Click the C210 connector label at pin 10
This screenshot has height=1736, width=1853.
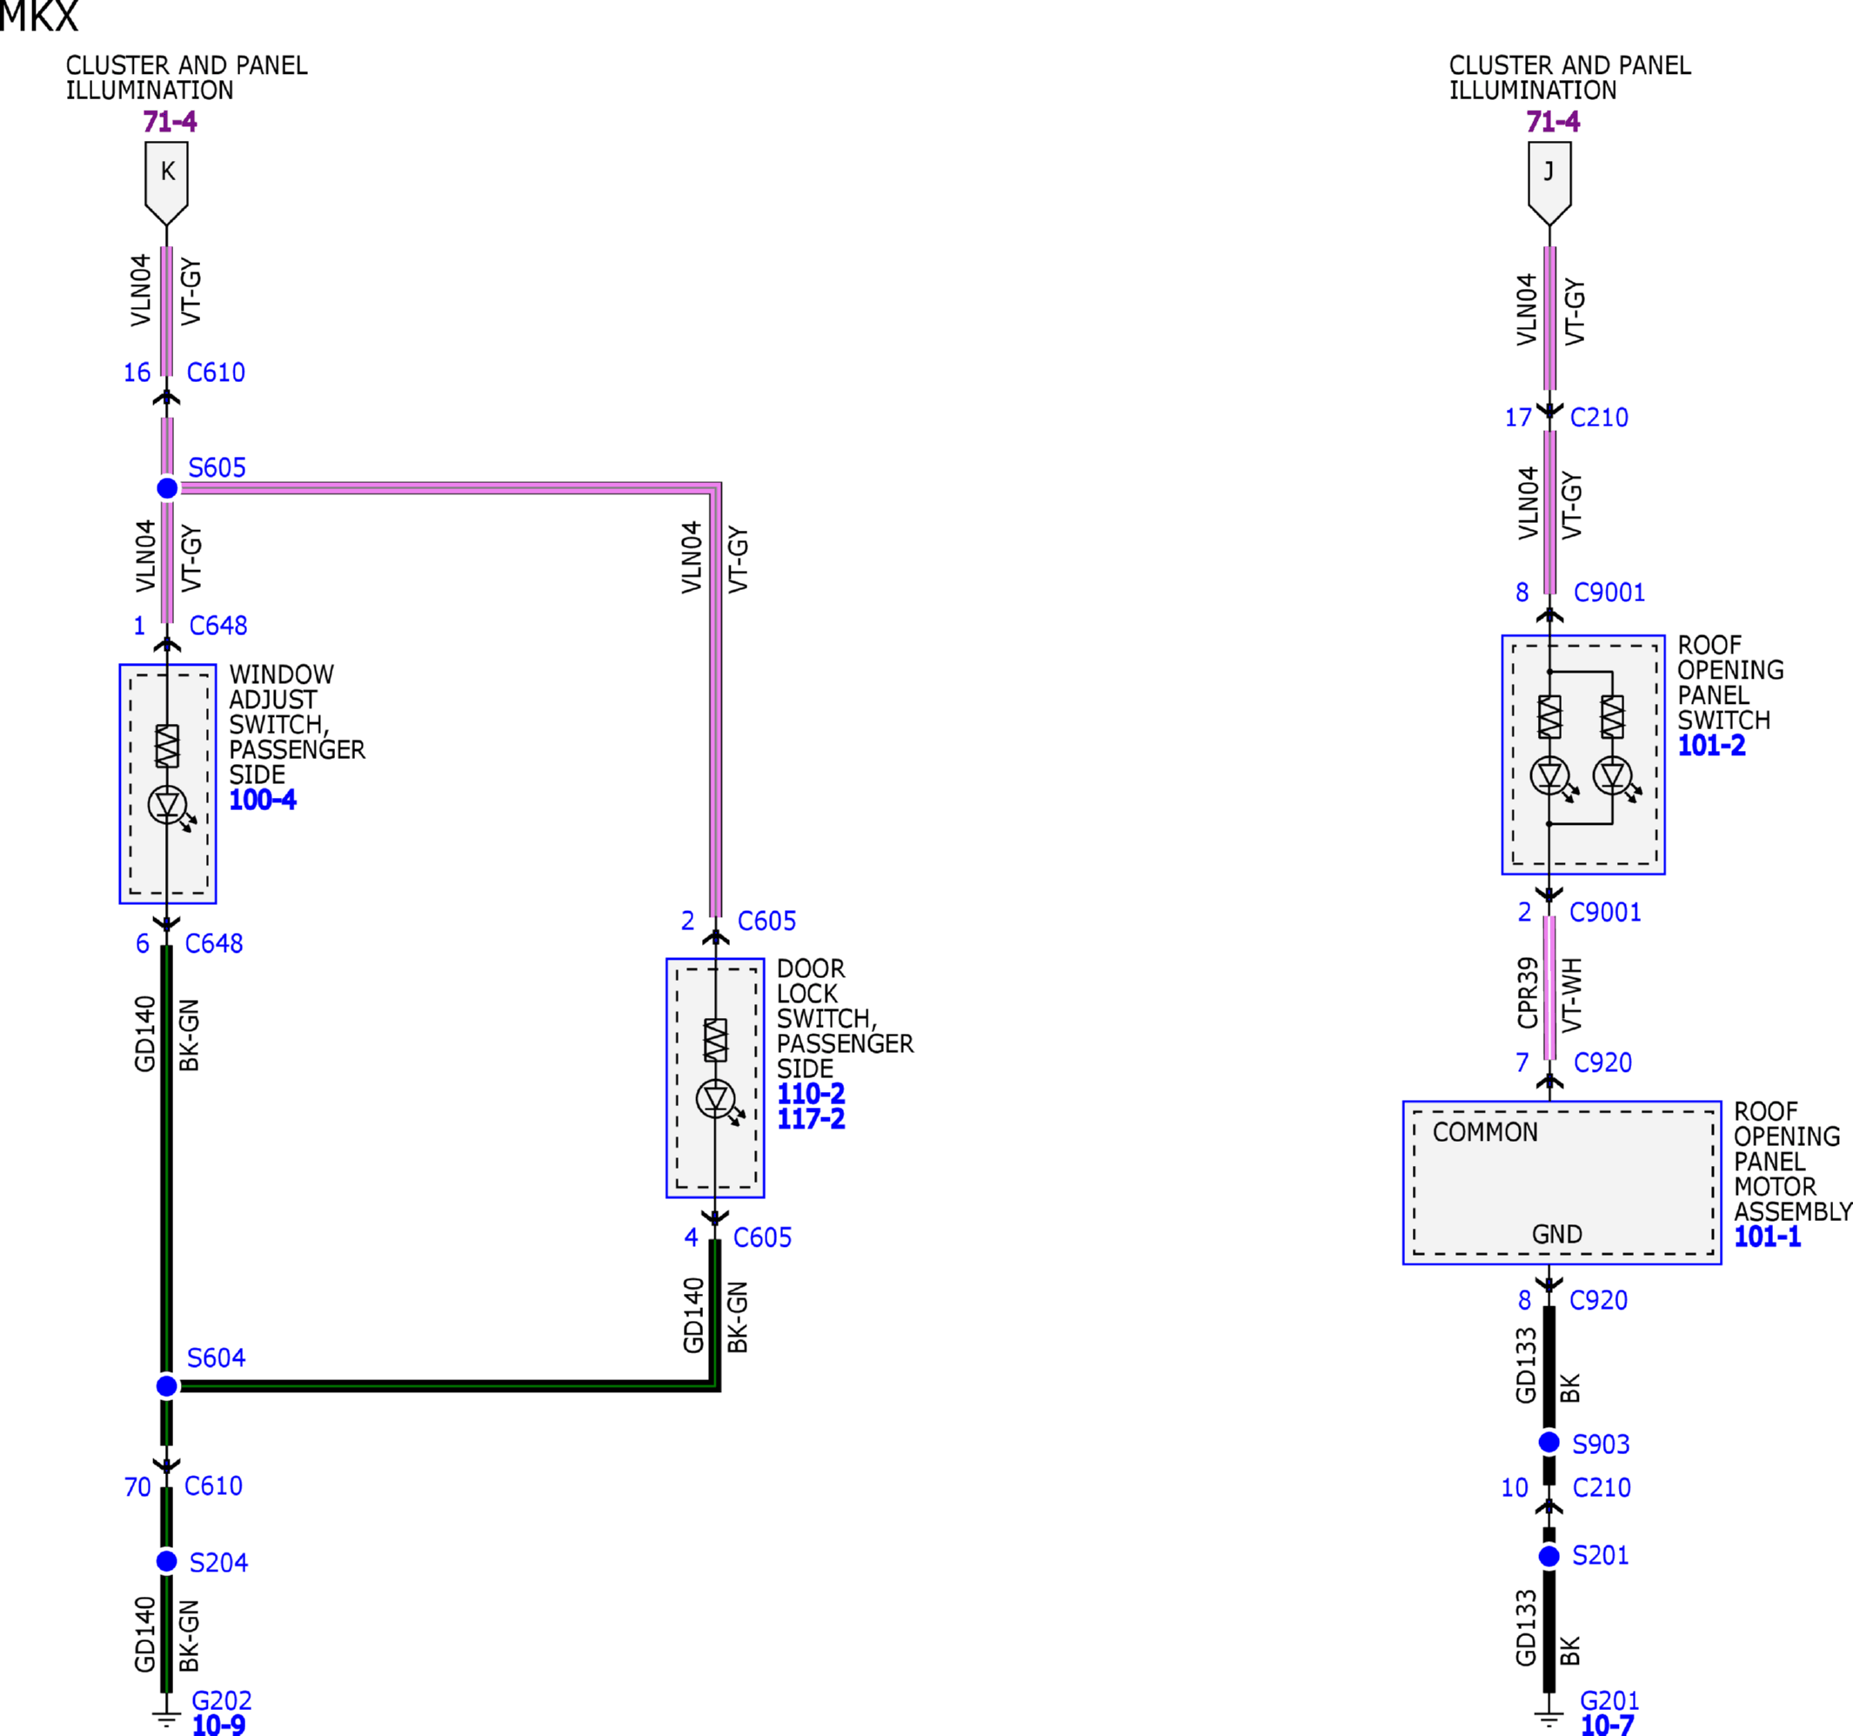point(1602,1487)
